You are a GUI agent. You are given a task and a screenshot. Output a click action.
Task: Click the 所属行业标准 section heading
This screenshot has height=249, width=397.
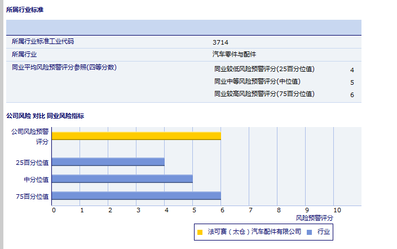pyautogui.click(x=24, y=10)
